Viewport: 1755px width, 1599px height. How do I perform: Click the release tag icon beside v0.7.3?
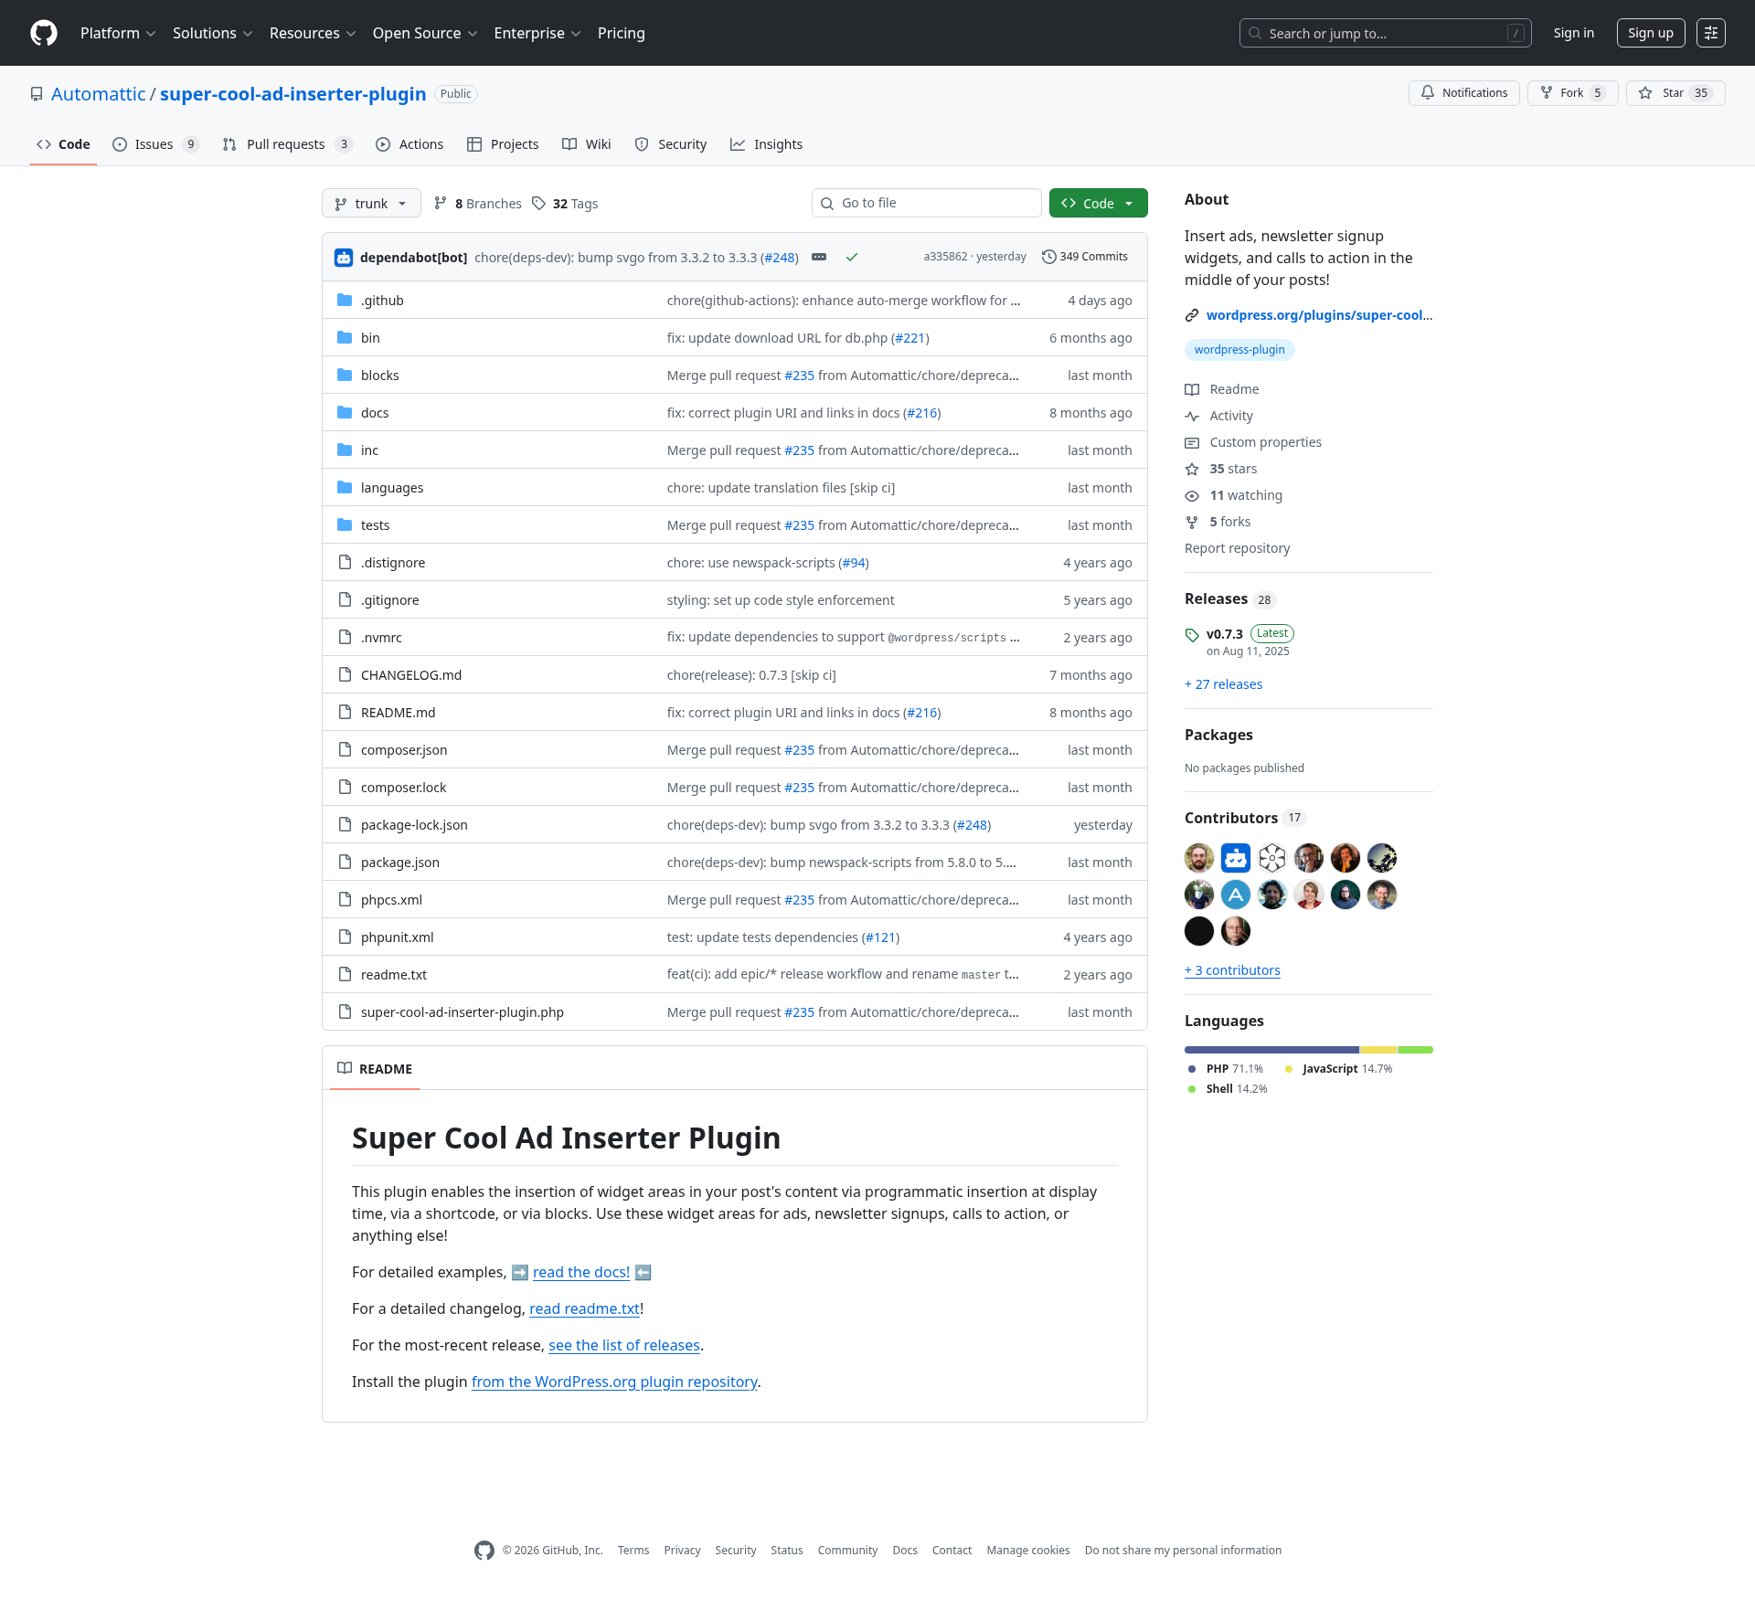1192,635
